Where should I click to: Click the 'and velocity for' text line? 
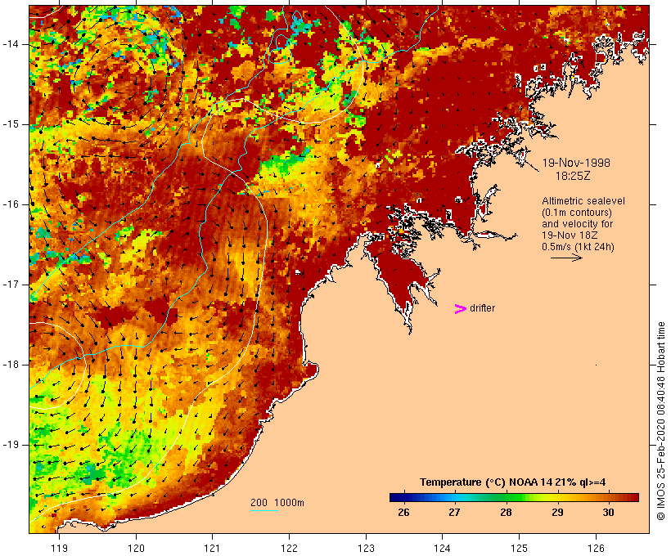click(x=577, y=224)
